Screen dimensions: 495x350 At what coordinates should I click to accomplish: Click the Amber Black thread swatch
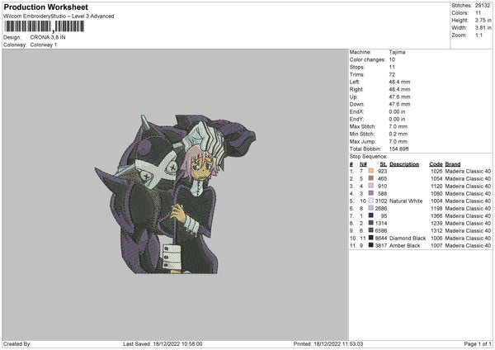point(371,245)
